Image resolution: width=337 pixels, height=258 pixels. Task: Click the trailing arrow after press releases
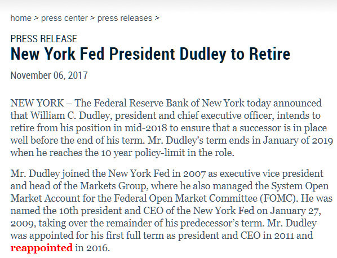pyautogui.click(x=157, y=18)
